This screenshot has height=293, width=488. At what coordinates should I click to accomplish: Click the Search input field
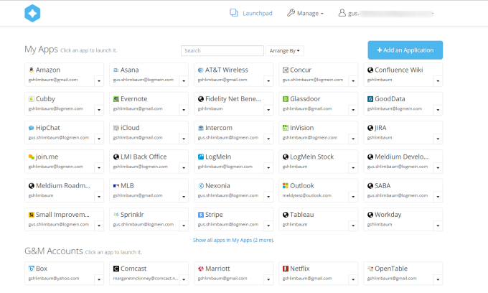tap(222, 51)
